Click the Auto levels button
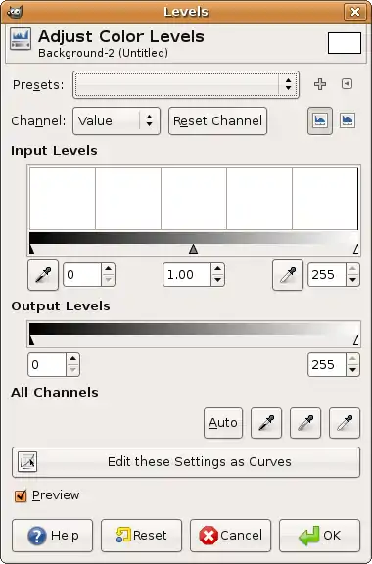Screen dimensions: 372x564 click(x=223, y=423)
